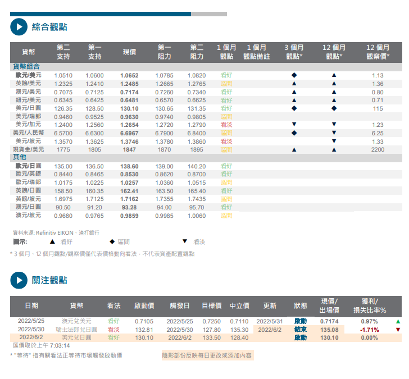Click the 貨幣組合 section heading row
This screenshot has height=379, width=409.
click(x=26, y=67)
